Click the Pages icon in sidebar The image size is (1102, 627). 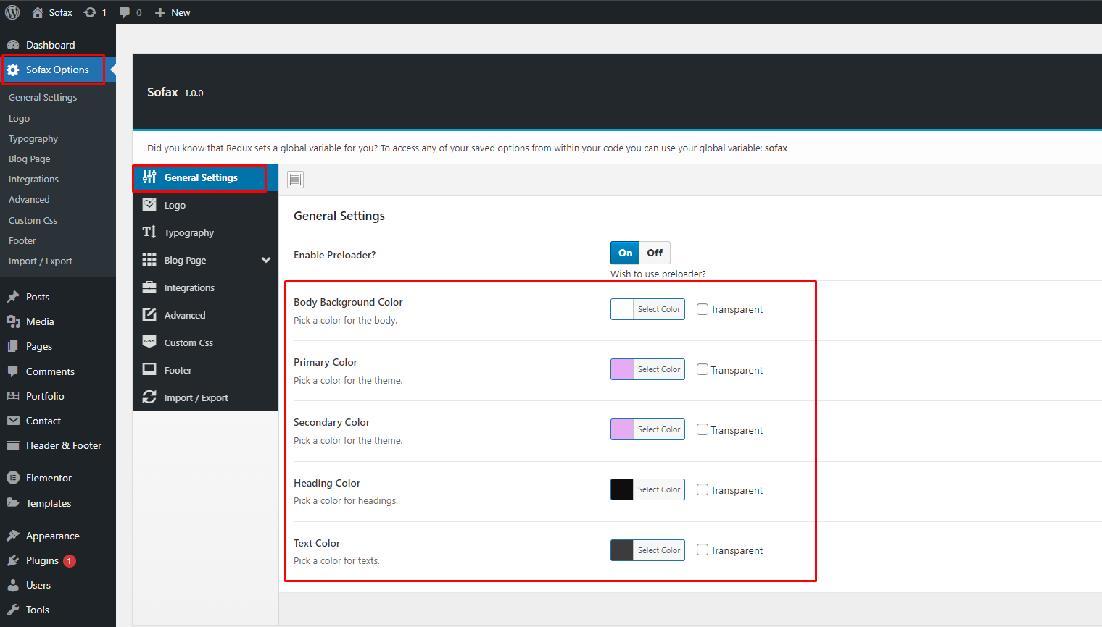[x=13, y=346]
